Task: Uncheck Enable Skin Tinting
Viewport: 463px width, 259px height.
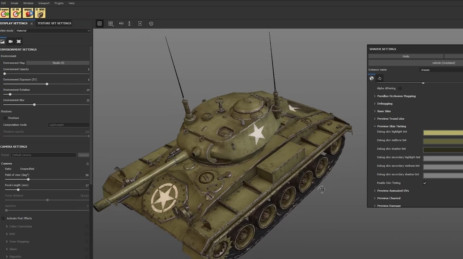Action: click(x=425, y=183)
